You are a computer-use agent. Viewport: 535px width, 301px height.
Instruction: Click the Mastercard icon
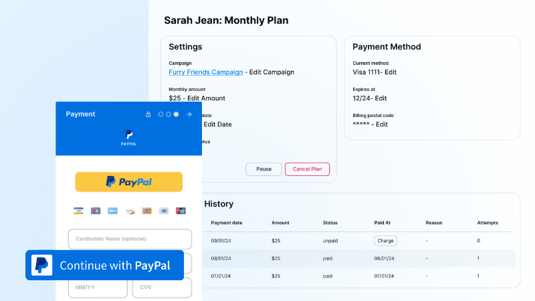click(x=96, y=211)
